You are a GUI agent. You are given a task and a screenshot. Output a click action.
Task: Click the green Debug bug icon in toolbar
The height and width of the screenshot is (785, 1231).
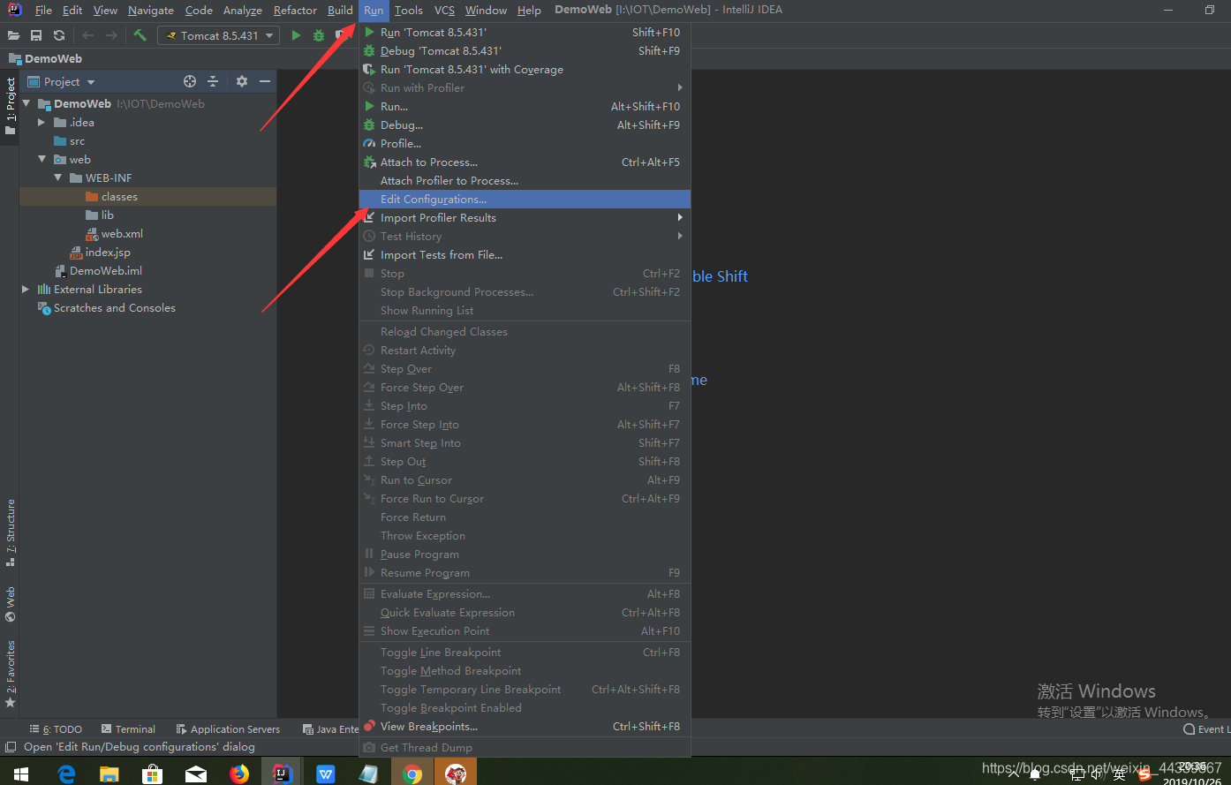point(319,35)
